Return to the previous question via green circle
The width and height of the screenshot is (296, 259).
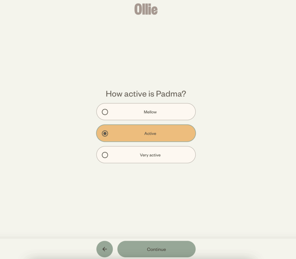pyautogui.click(x=105, y=249)
